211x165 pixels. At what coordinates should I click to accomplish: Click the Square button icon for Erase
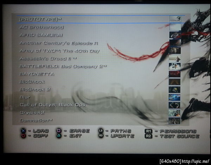click(59, 131)
